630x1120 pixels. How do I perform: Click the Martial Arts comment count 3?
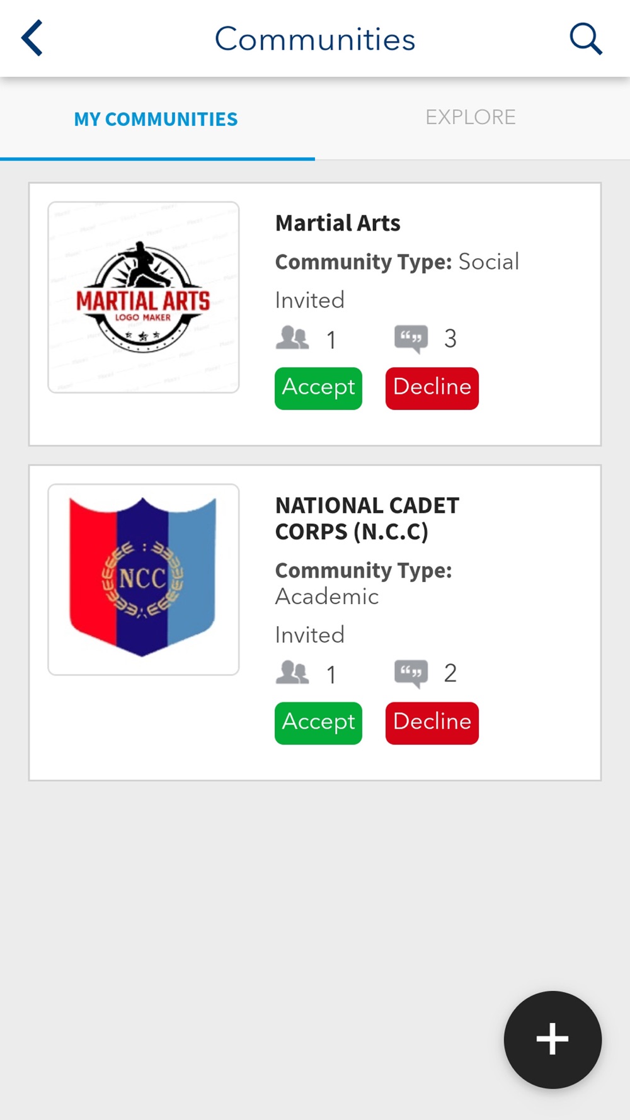tap(450, 339)
